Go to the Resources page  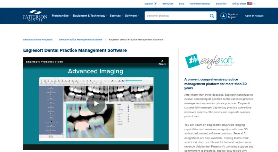[168, 3]
